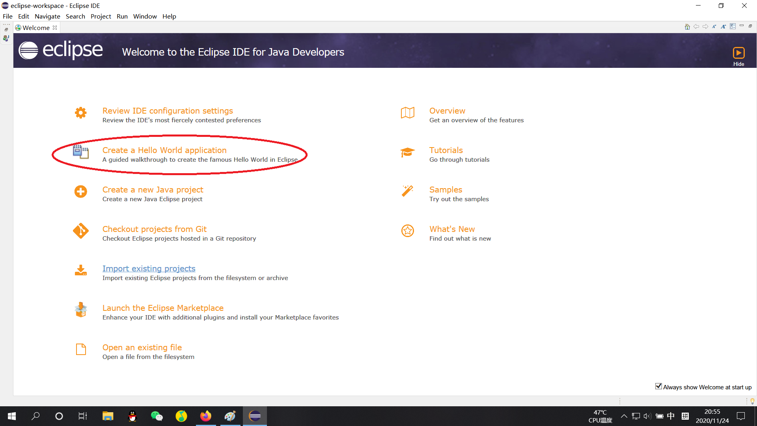
Task: Click the Java package explorer icon in the left trim
Action: pyautogui.click(x=6, y=38)
